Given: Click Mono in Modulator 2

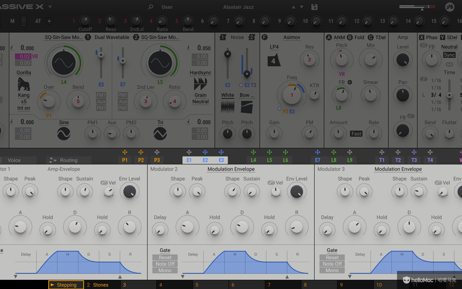Looking at the screenshot, I should (x=165, y=271).
